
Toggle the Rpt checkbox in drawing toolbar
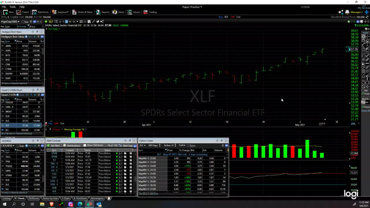(363, 90)
